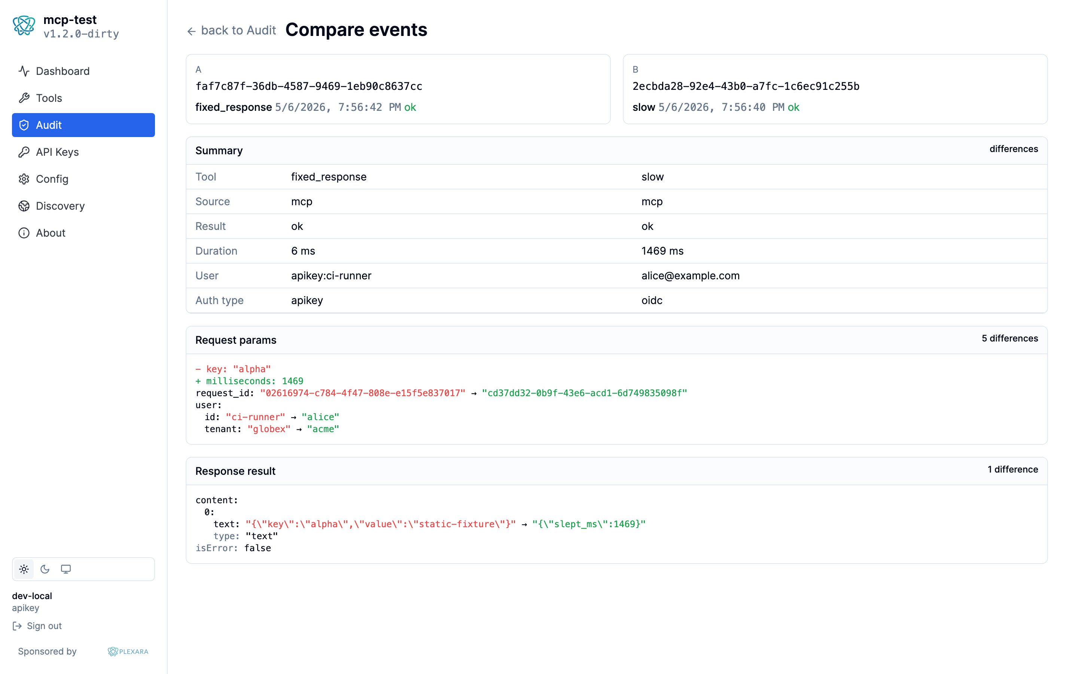Click Tool value 'slow' in Summary
Screen dimensions: 1078x674
(652, 177)
